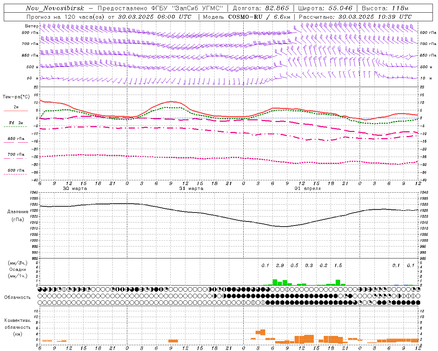Click the dashed 850 гПа temperature legend line

[16, 142]
